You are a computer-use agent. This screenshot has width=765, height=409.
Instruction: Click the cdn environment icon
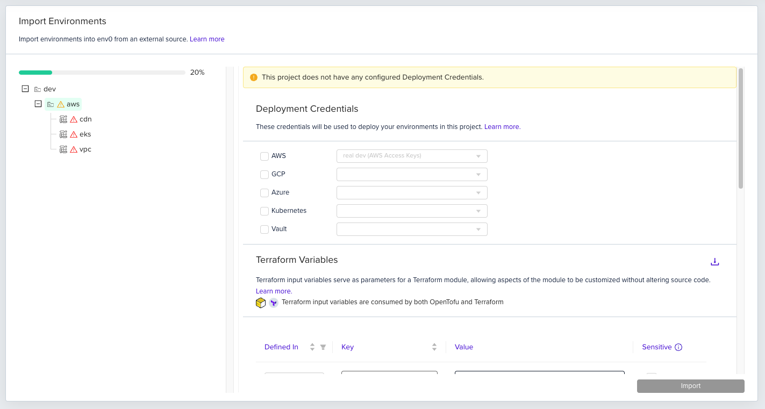click(x=63, y=119)
